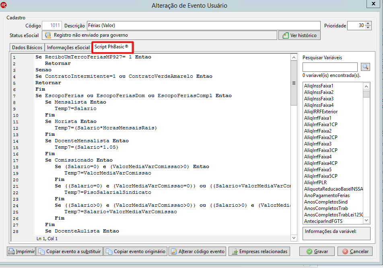
Task: Select variable AnoPagamentoFerias
Action: [327, 195]
